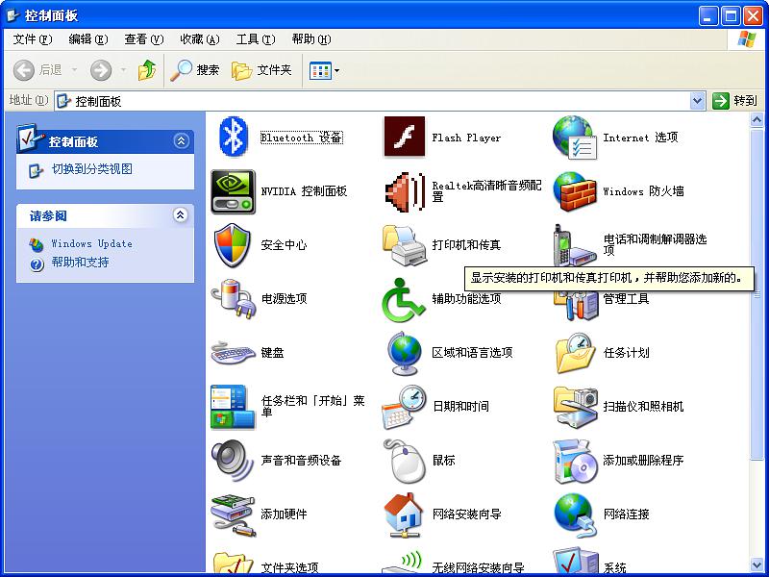Click the vertical scrollbar up arrow

(x=757, y=119)
